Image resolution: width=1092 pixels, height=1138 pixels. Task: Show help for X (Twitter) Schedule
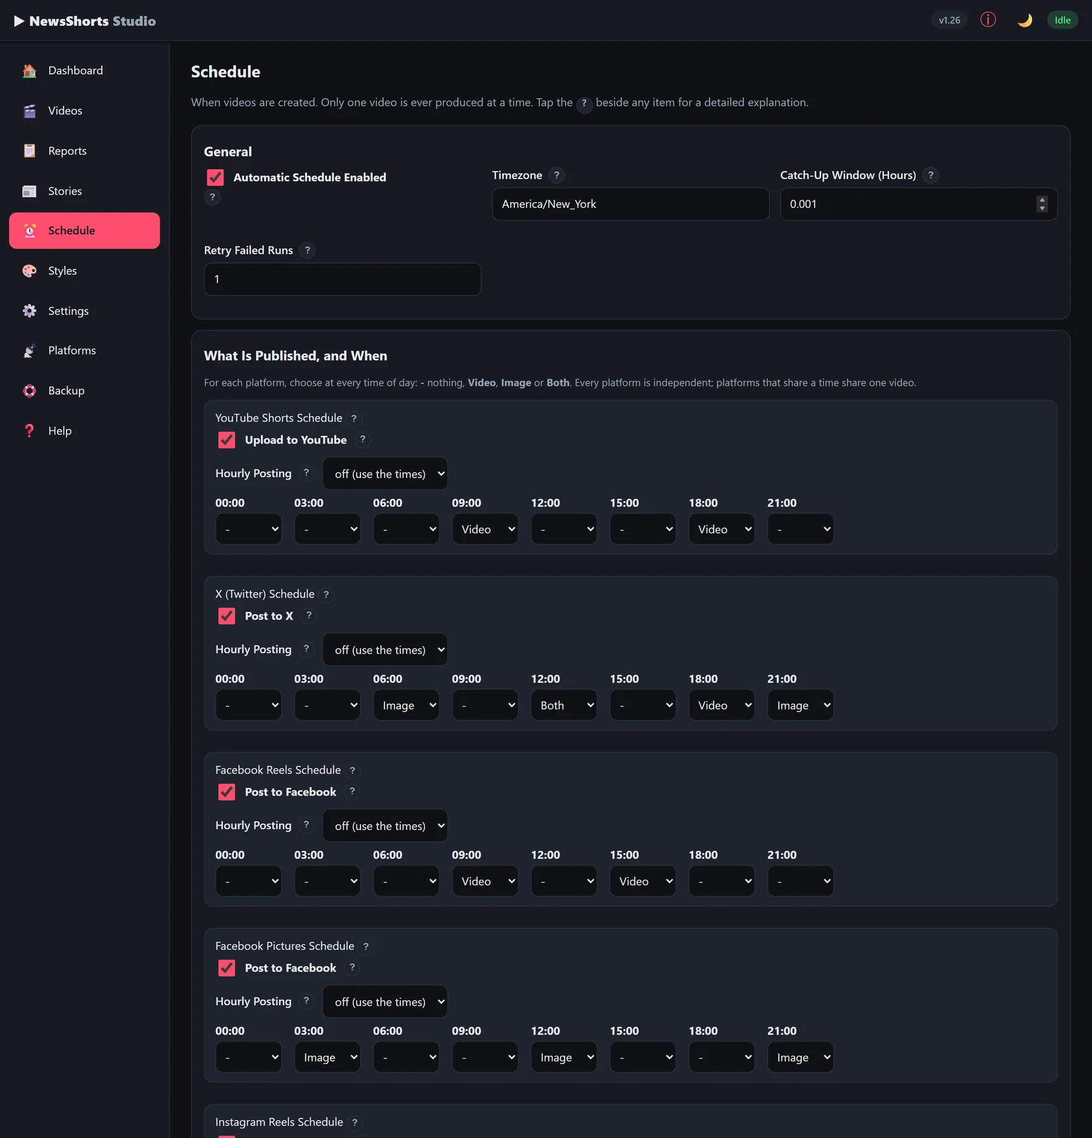click(x=326, y=594)
